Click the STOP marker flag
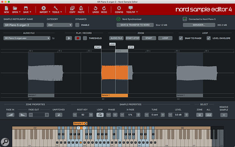The image size is (235, 147). (131, 47)
